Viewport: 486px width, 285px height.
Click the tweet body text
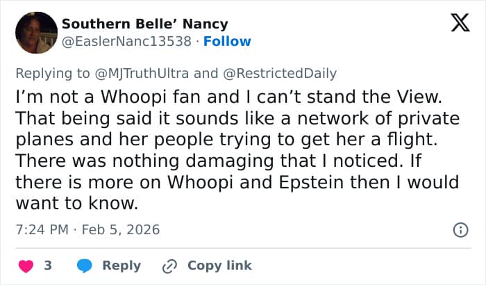236,139
